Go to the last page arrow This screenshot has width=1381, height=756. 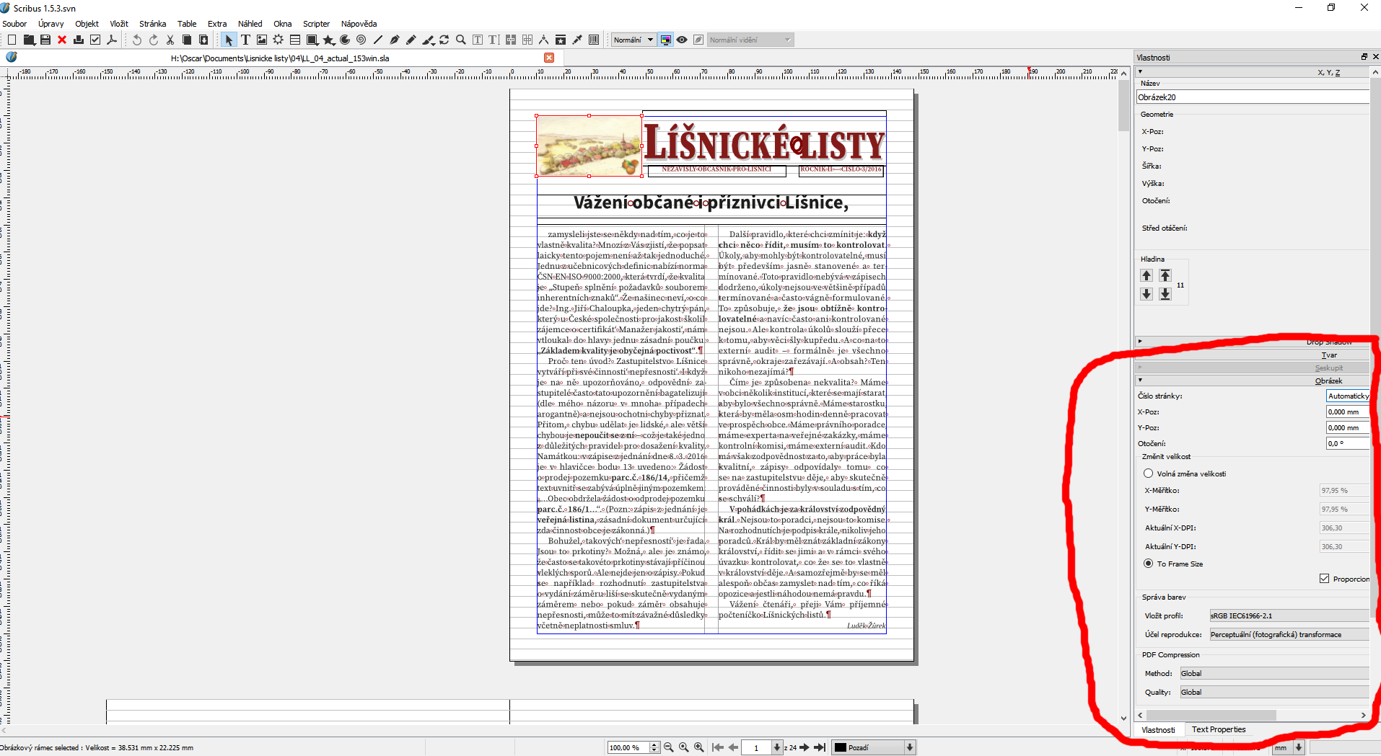(x=820, y=747)
